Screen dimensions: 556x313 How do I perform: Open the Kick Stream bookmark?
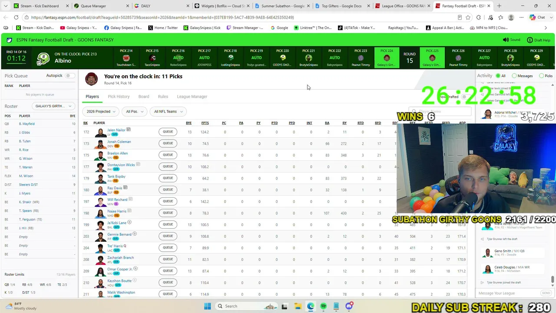point(35,27)
